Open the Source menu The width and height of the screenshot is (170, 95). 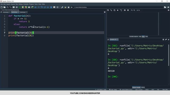click(x=13, y=4)
